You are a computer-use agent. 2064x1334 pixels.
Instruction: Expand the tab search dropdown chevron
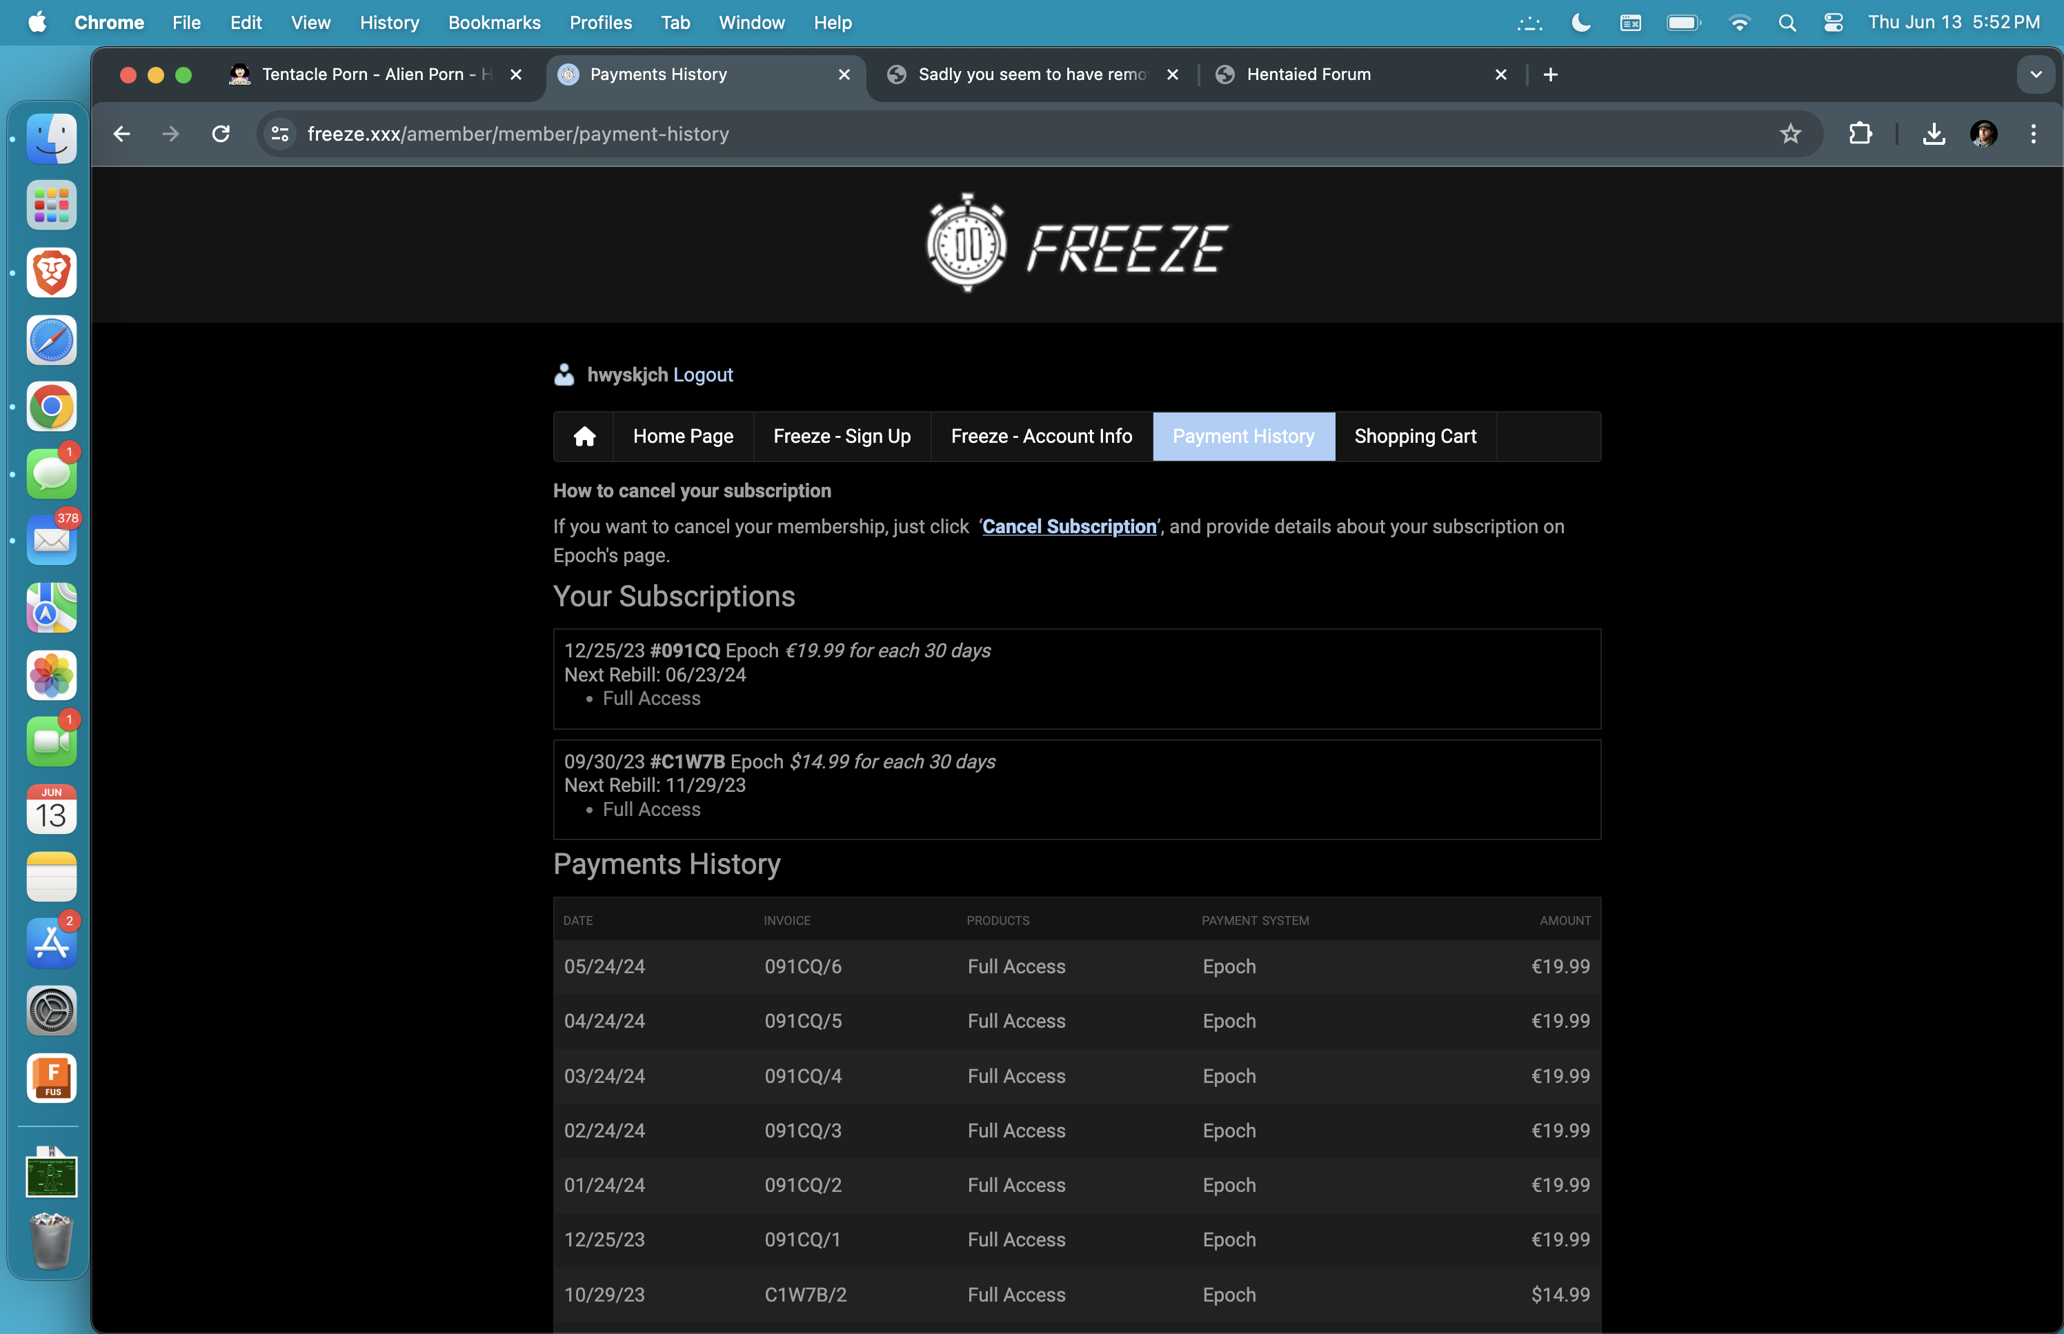pyautogui.click(x=2036, y=74)
